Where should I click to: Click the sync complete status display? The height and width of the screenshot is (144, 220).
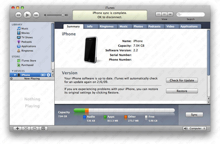tap(110, 15)
